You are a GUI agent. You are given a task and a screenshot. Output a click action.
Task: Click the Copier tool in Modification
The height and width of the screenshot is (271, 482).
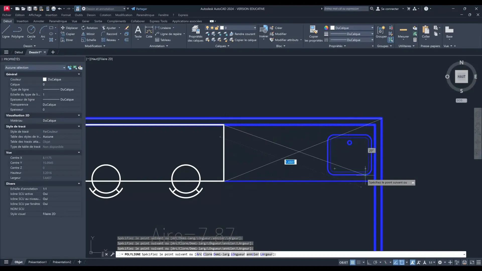[68, 34]
